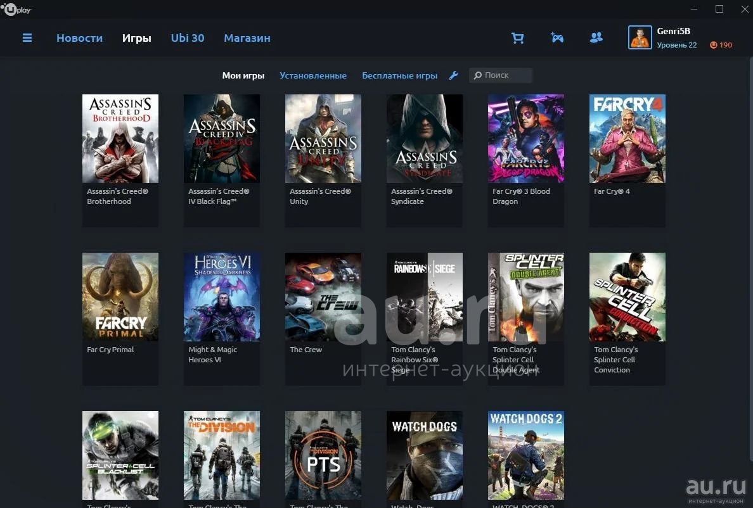Click the 190 Uplay units balance
Screen dimensions: 753x508
(x=721, y=45)
